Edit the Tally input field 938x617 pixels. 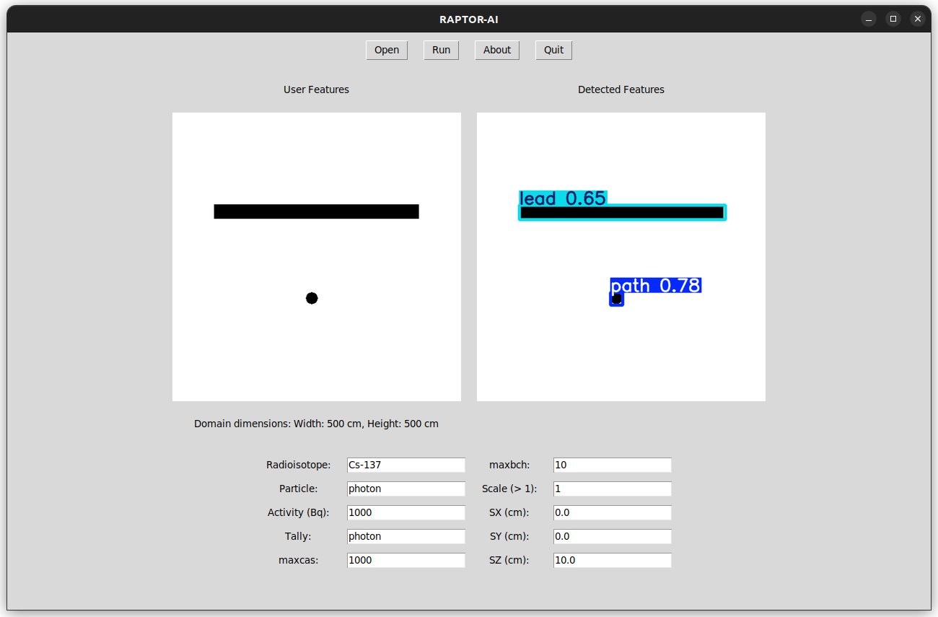[x=406, y=537]
